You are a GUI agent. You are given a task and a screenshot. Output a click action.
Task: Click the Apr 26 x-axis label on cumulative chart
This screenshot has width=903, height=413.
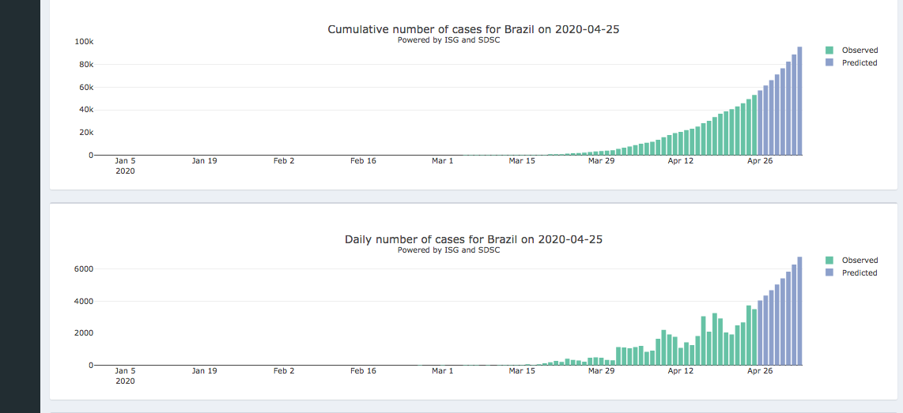[760, 161]
